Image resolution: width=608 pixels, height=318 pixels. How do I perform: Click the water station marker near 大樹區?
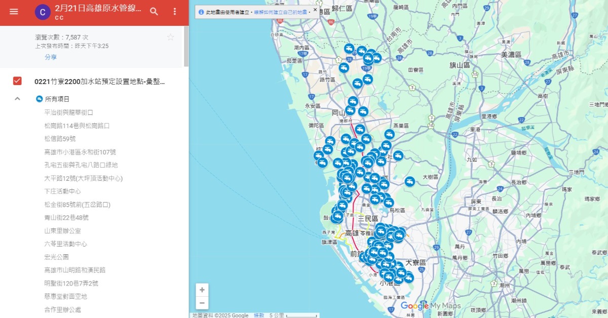(409, 181)
